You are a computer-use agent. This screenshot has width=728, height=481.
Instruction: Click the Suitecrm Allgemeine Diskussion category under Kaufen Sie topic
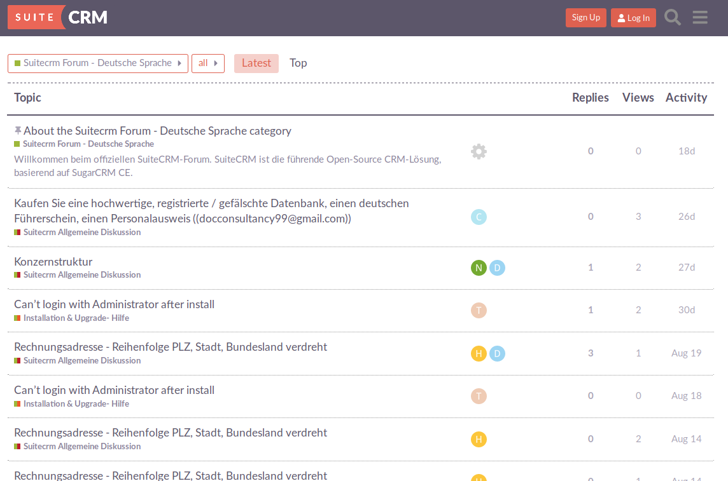pos(78,232)
